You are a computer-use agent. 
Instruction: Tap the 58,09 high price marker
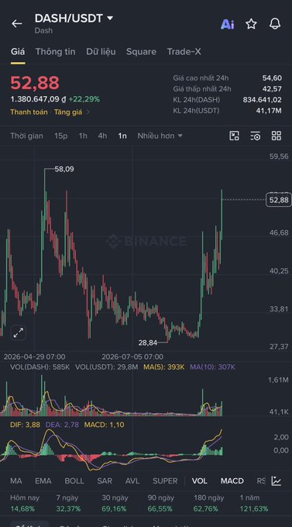[x=64, y=170]
